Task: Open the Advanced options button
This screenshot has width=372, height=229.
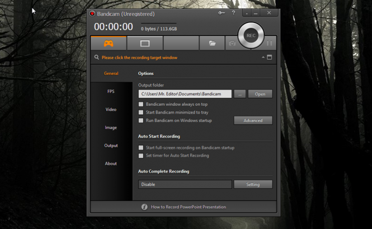Action: point(253,120)
